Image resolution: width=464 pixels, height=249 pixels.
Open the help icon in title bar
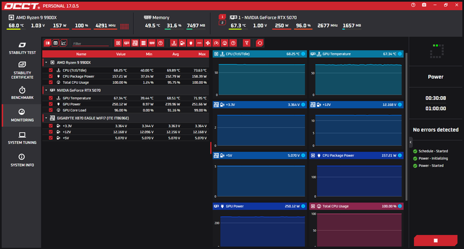pos(413,5)
